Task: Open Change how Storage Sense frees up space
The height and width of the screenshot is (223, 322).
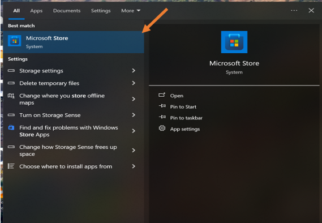Action: tap(74, 151)
